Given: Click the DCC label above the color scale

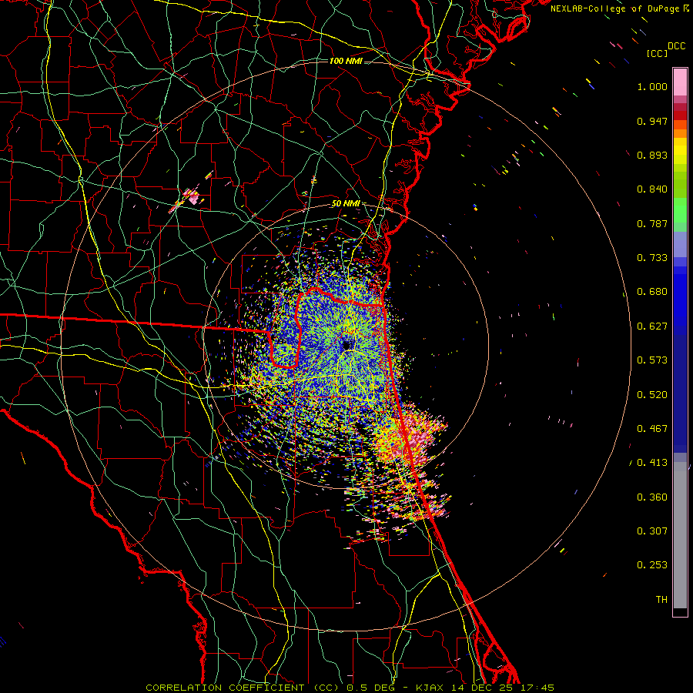Looking at the screenshot, I should (x=676, y=46).
